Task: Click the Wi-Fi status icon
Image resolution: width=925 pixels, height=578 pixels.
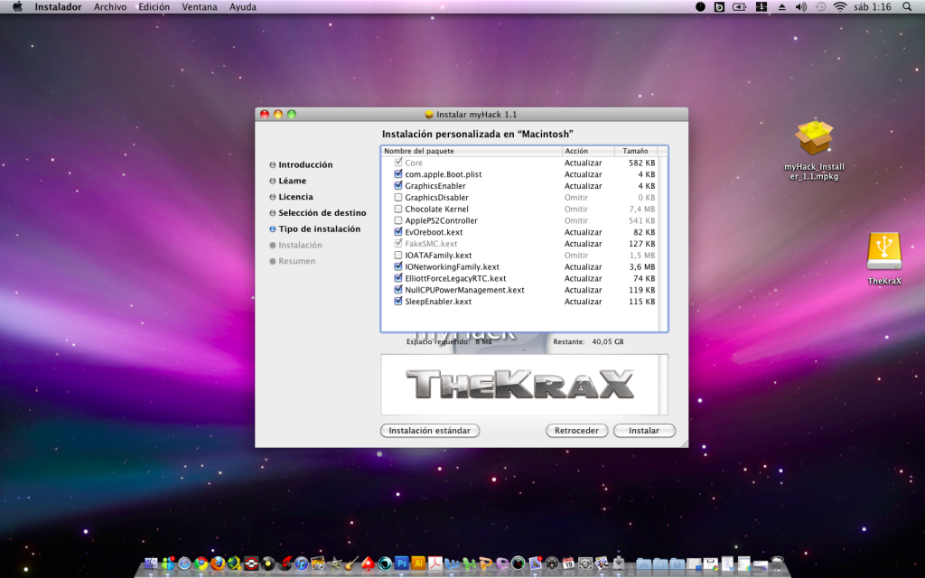Action: (x=839, y=7)
